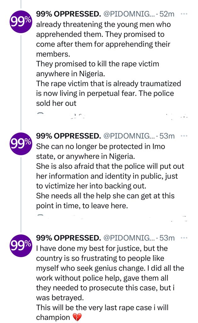The image size is (198, 323).
Task: Open more options on the 52m tweet
Action: 184,14
